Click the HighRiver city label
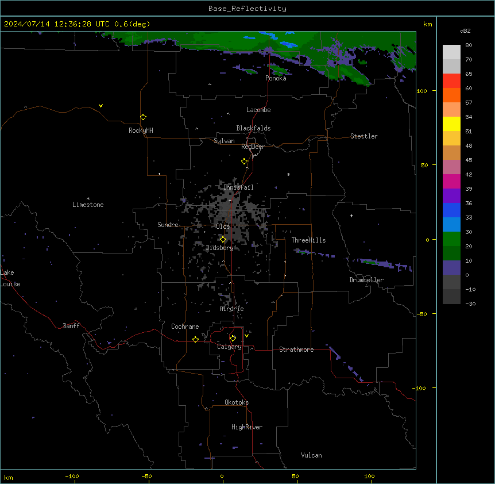 point(247,427)
